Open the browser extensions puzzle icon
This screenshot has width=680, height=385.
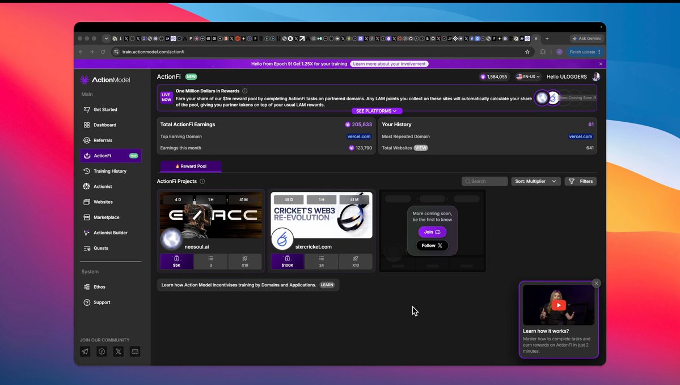point(543,52)
